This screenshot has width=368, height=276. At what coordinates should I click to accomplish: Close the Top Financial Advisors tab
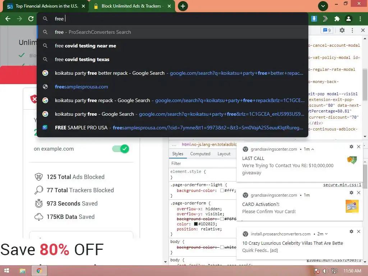(83, 6)
